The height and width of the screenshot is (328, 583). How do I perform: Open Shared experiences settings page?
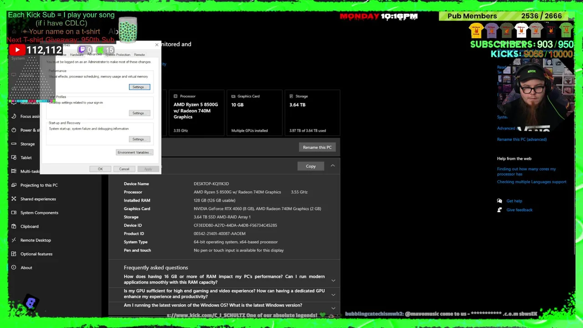point(38,199)
